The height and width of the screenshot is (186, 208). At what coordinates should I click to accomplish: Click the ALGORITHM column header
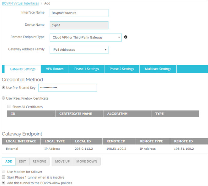coord(127,114)
